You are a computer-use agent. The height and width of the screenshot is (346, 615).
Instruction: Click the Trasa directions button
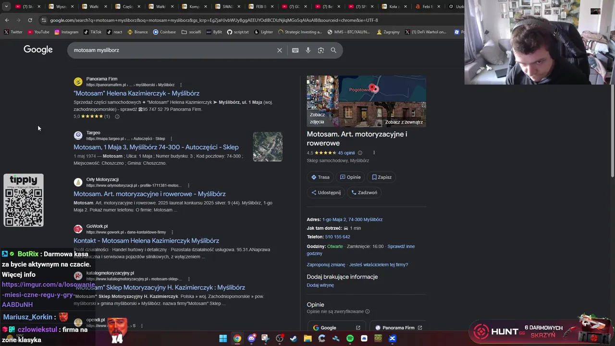click(x=320, y=177)
